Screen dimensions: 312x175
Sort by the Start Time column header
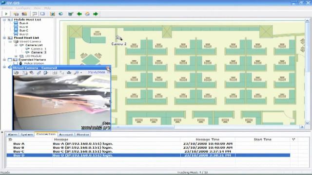[x=263, y=140]
